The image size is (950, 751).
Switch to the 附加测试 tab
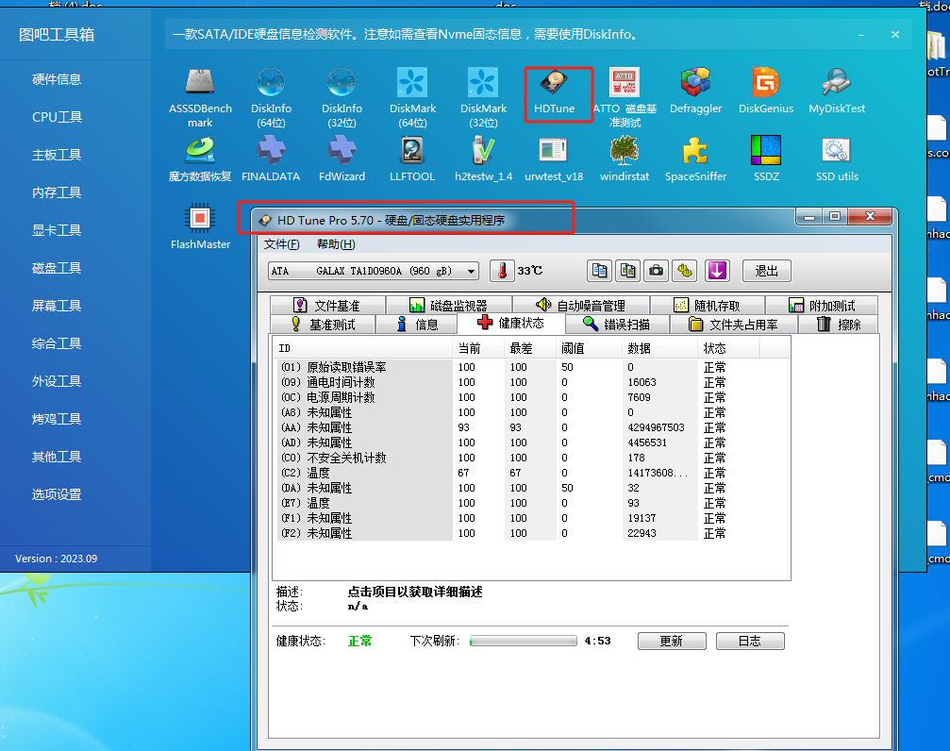pyautogui.click(x=822, y=305)
